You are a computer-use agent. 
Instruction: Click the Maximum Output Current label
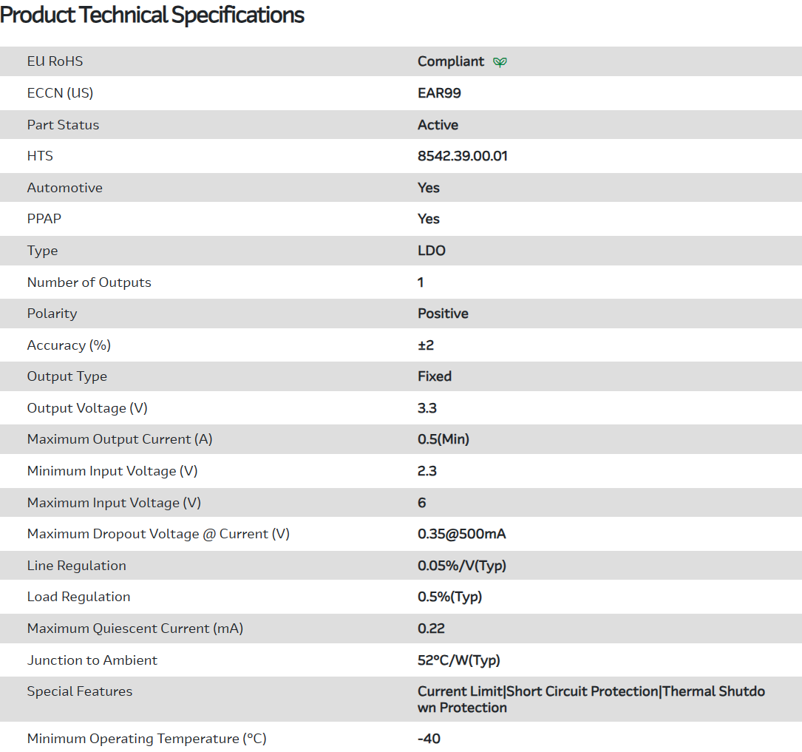[x=120, y=439]
